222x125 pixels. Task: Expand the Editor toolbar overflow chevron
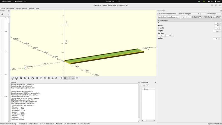coord(9,14)
